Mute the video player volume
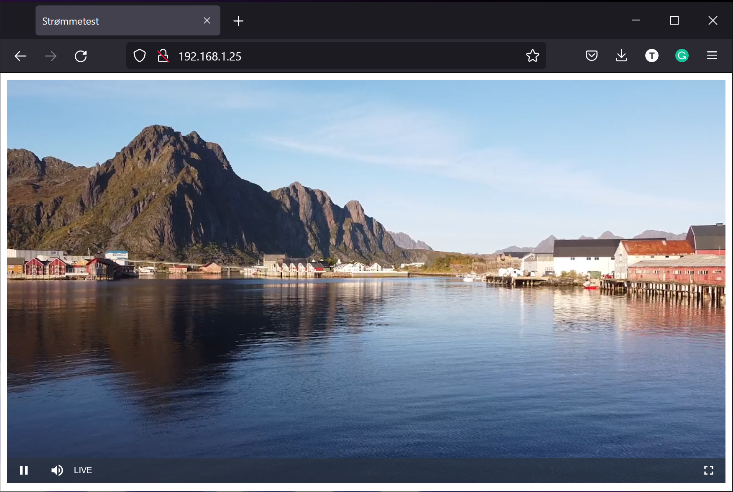733x492 pixels. (x=57, y=470)
